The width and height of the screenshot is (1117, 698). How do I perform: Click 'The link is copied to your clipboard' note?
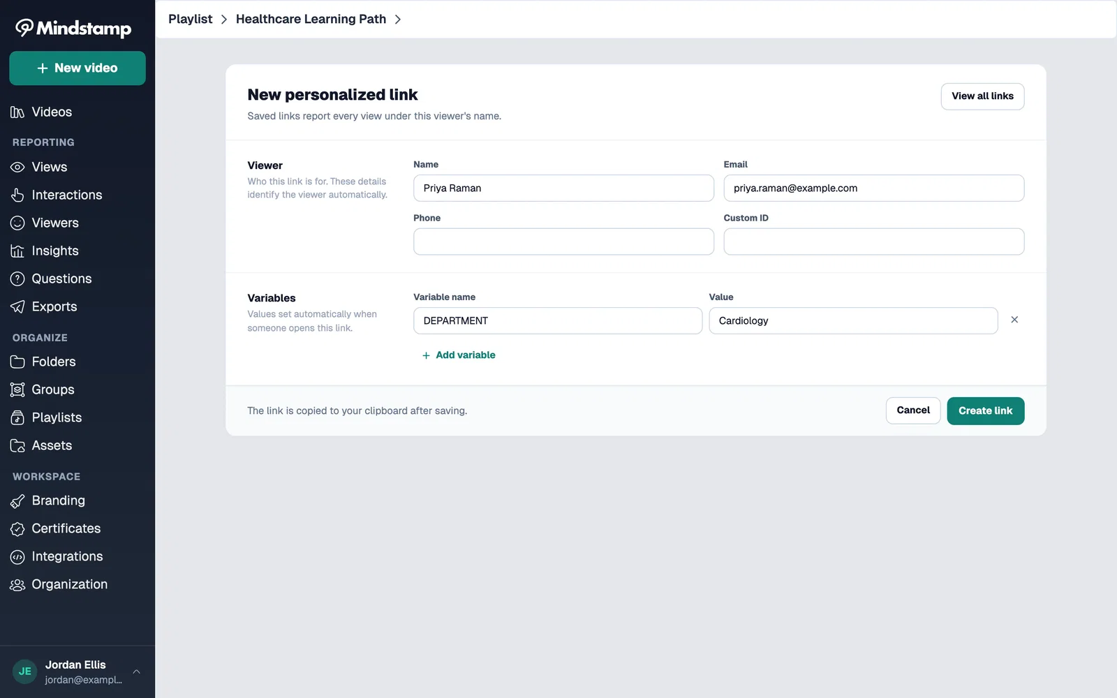[x=357, y=411]
